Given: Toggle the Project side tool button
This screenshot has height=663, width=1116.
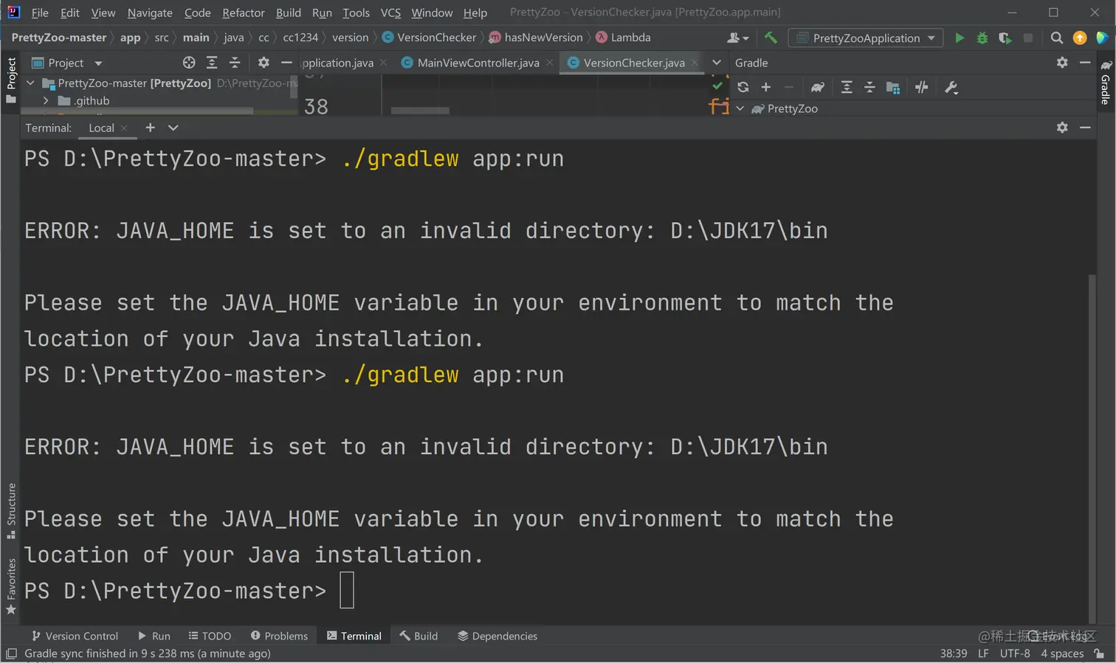Looking at the screenshot, I should (10, 80).
